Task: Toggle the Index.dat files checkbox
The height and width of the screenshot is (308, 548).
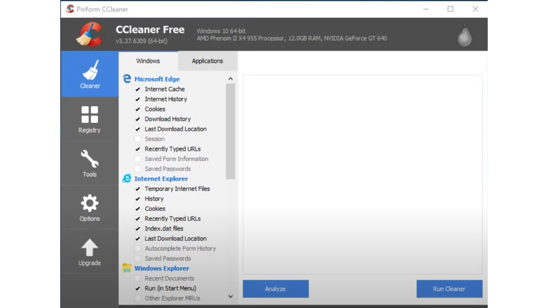Action: coord(138,229)
